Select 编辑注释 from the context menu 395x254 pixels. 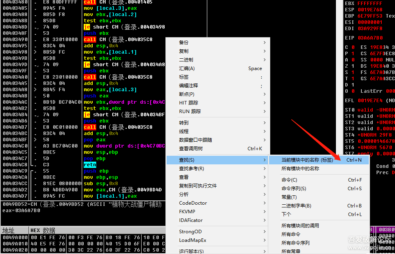pyautogui.click(x=188, y=86)
